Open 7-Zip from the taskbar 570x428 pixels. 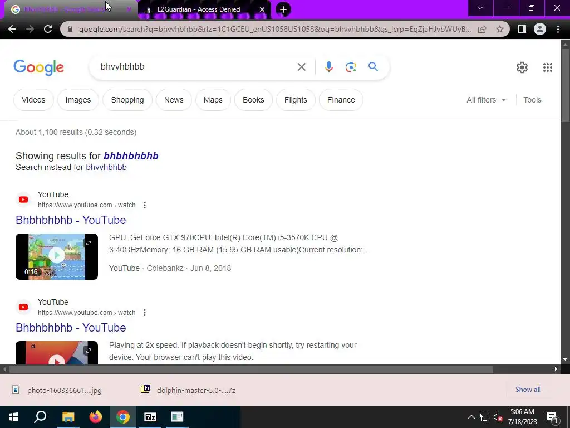pyautogui.click(x=150, y=417)
